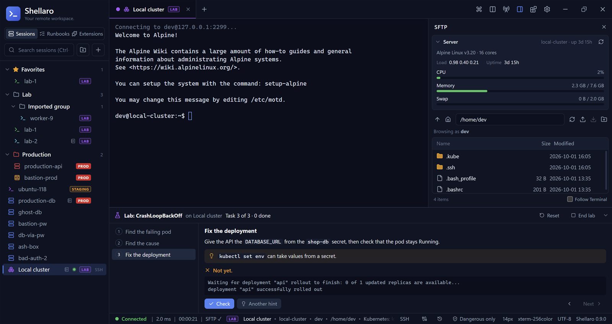Open settings gear in title bar
612x324 pixels.
coord(547,9)
